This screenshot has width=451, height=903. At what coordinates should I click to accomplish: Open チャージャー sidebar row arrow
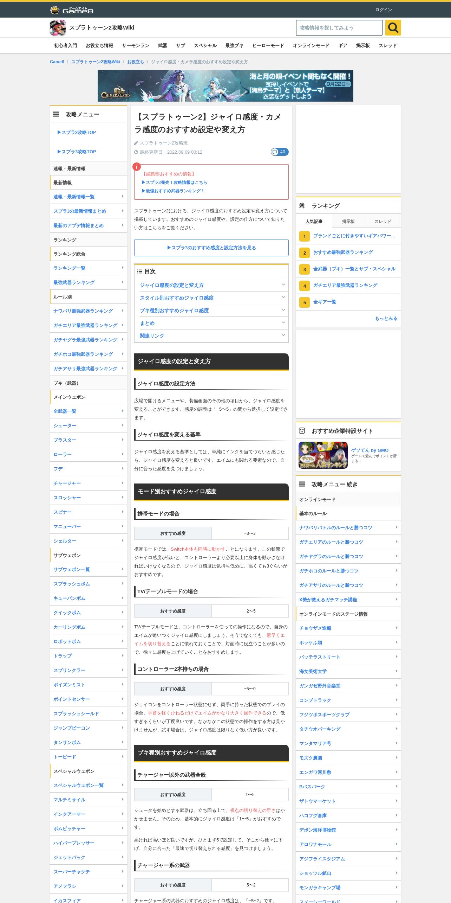[122, 483]
